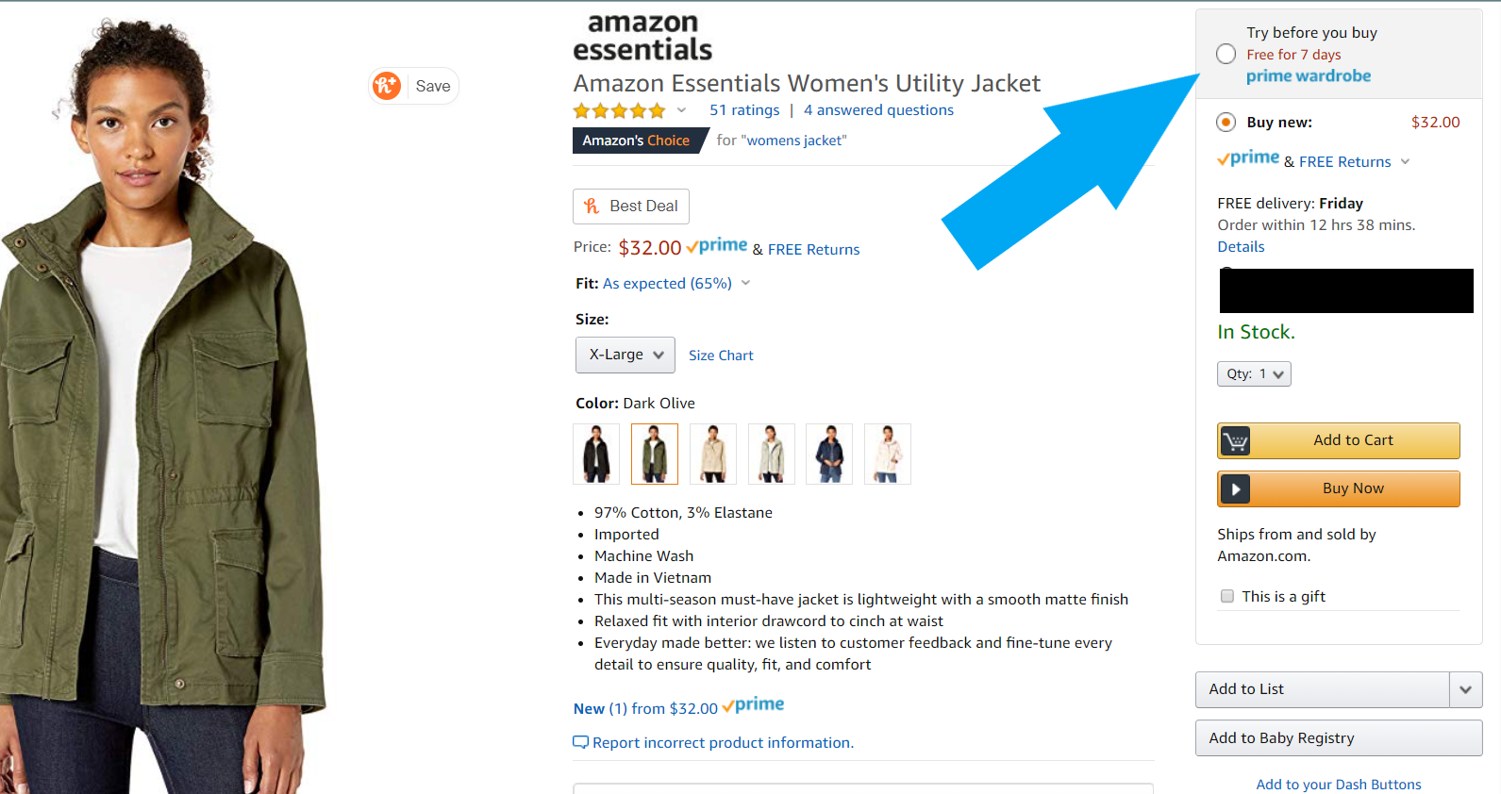This screenshot has width=1501, height=794.
Task: Click the Size Chart link
Action: pyautogui.click(x=721, y=355)
